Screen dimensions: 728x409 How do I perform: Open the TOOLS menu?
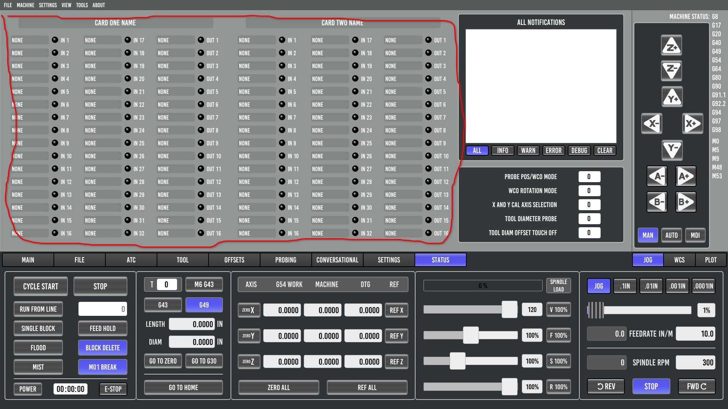point(81,5)
